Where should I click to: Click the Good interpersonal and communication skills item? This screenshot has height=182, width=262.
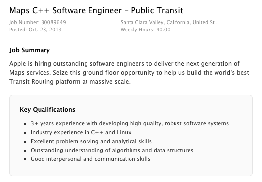[90, 159]
